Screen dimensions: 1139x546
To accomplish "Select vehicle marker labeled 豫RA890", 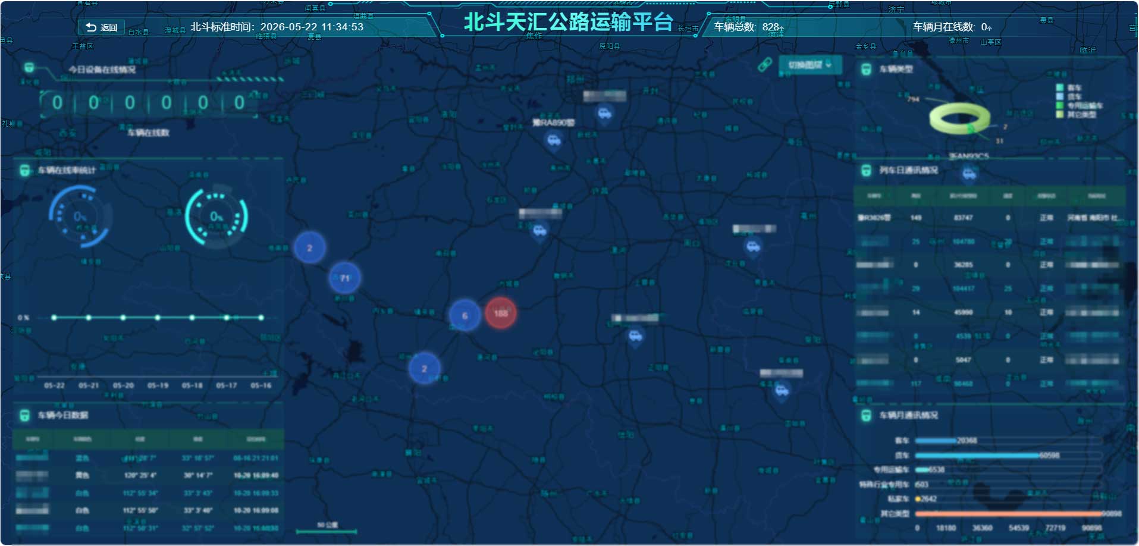I will 554,141.
